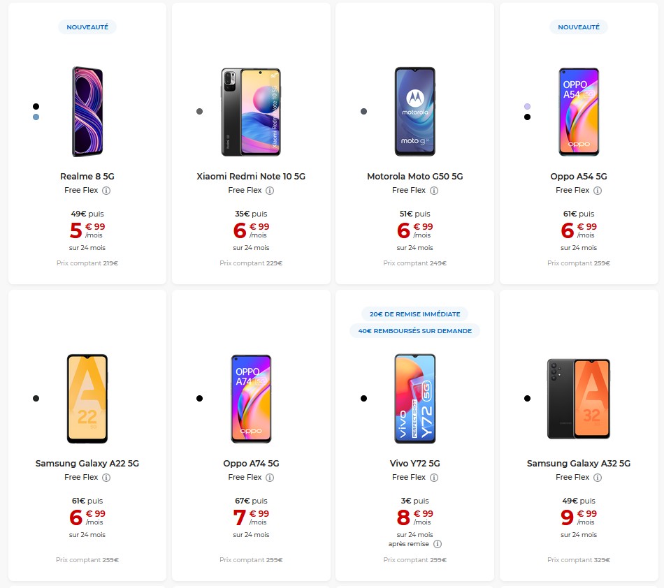Open info icon beside Oppo A54 5G Free Flex

click(598, 191)
